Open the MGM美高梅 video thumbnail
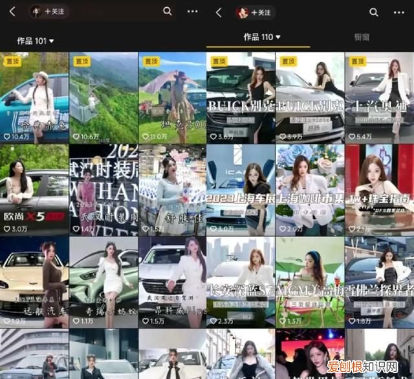Viewport: 414px width, 379px height. [x=310, y=282]
